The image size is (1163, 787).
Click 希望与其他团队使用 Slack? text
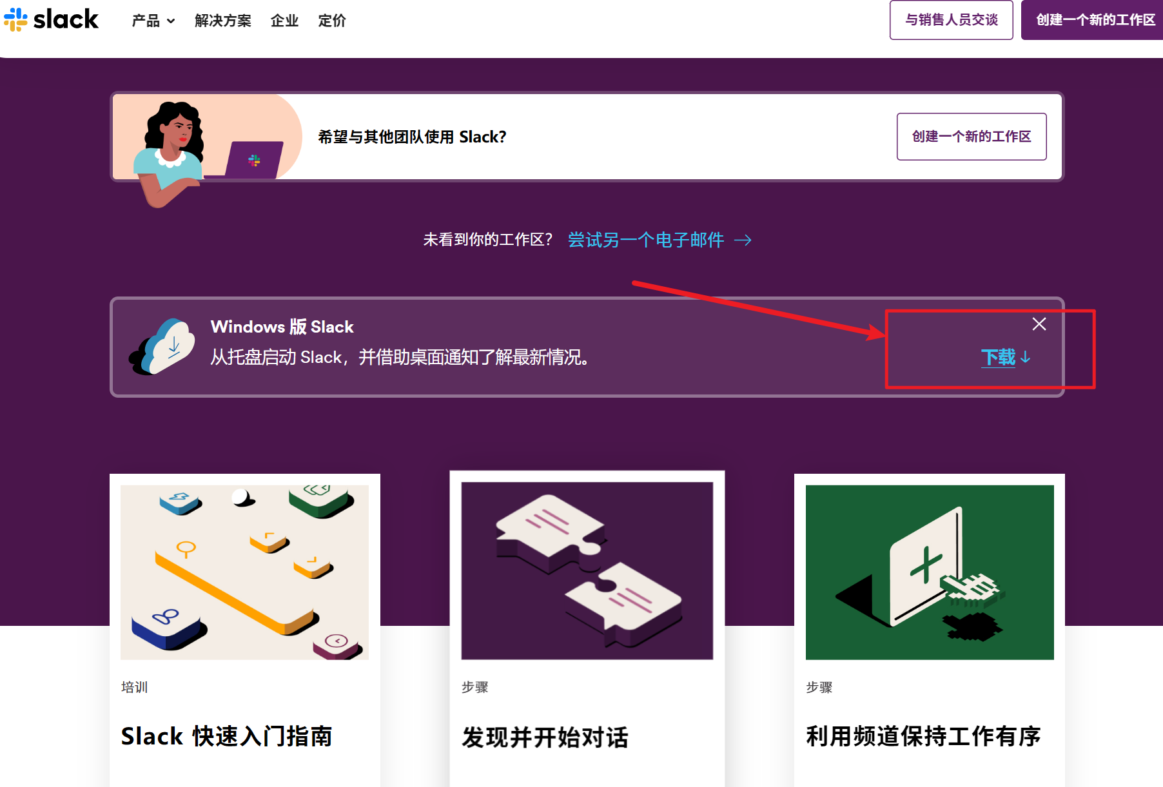pos(412,137)
